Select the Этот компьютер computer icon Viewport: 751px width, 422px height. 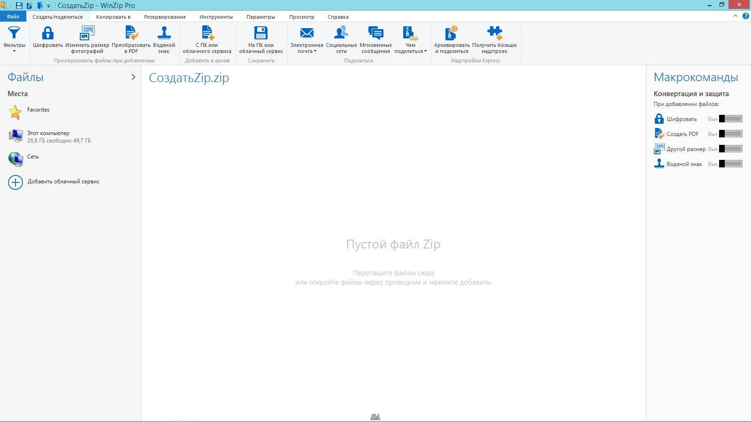pos(16,136)
